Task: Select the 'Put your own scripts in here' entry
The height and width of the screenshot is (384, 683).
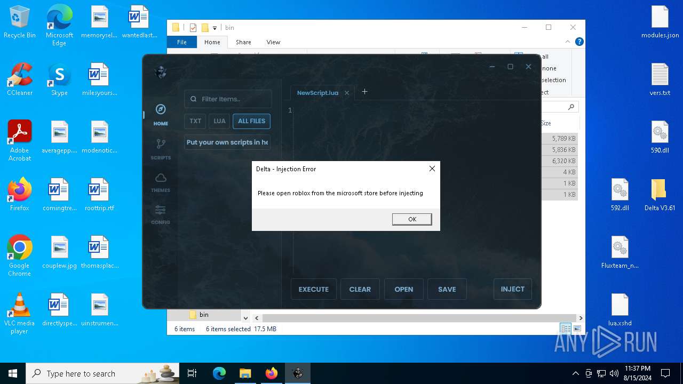Action: click(x=227, y=142)
